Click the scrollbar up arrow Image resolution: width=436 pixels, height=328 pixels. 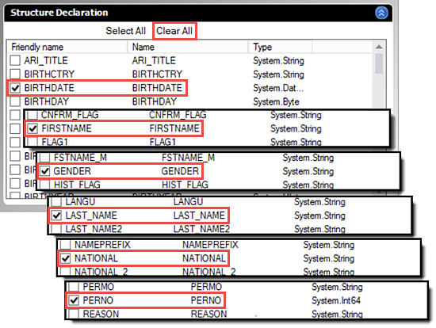pyautogui.click(x=379, y=47)
